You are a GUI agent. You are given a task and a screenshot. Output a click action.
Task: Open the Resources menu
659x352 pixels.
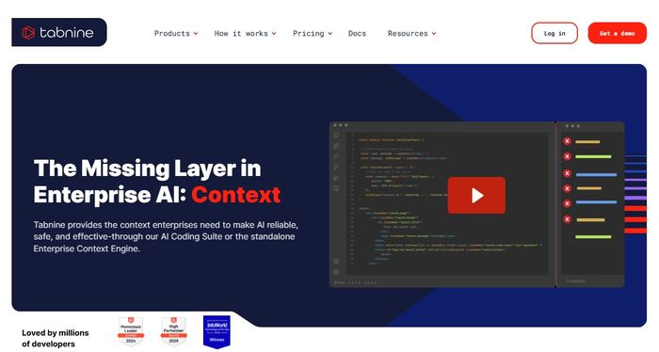pyautogui.click(x=408, y=34)
